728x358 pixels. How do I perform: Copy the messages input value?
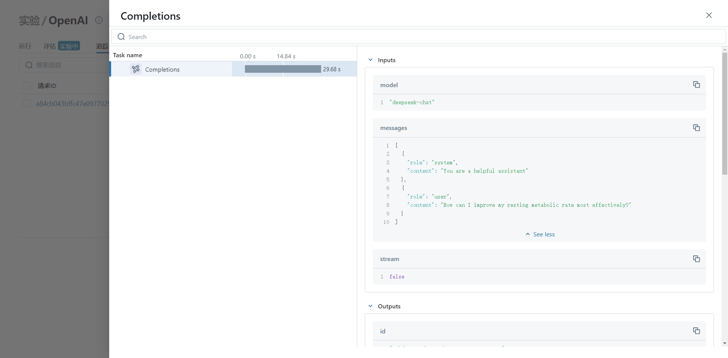tap(696, 128)
